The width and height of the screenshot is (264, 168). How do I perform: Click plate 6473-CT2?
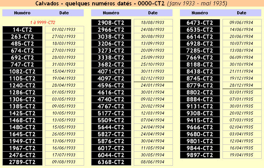coord(200,23)
